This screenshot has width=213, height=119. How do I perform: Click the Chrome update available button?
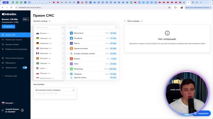pyautogui.click(x=198, y=8)
